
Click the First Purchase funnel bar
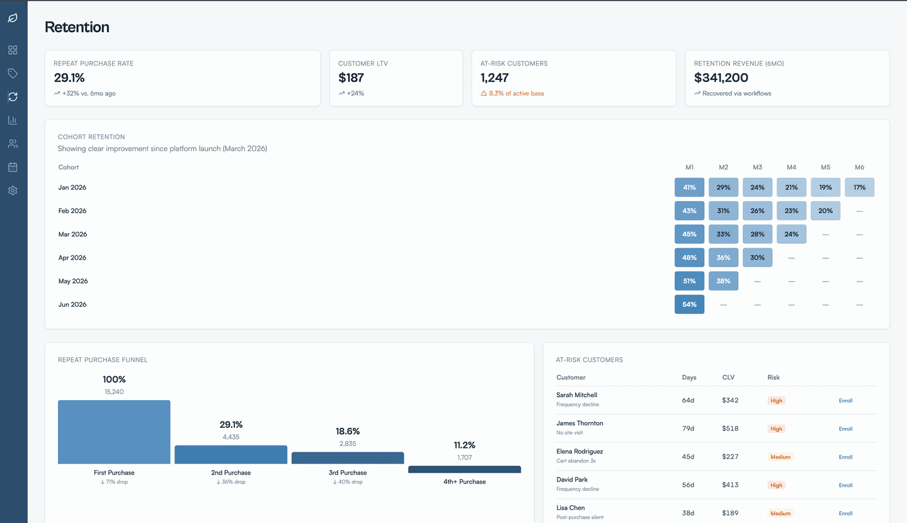pyautogui.click(x=114, y=432)
